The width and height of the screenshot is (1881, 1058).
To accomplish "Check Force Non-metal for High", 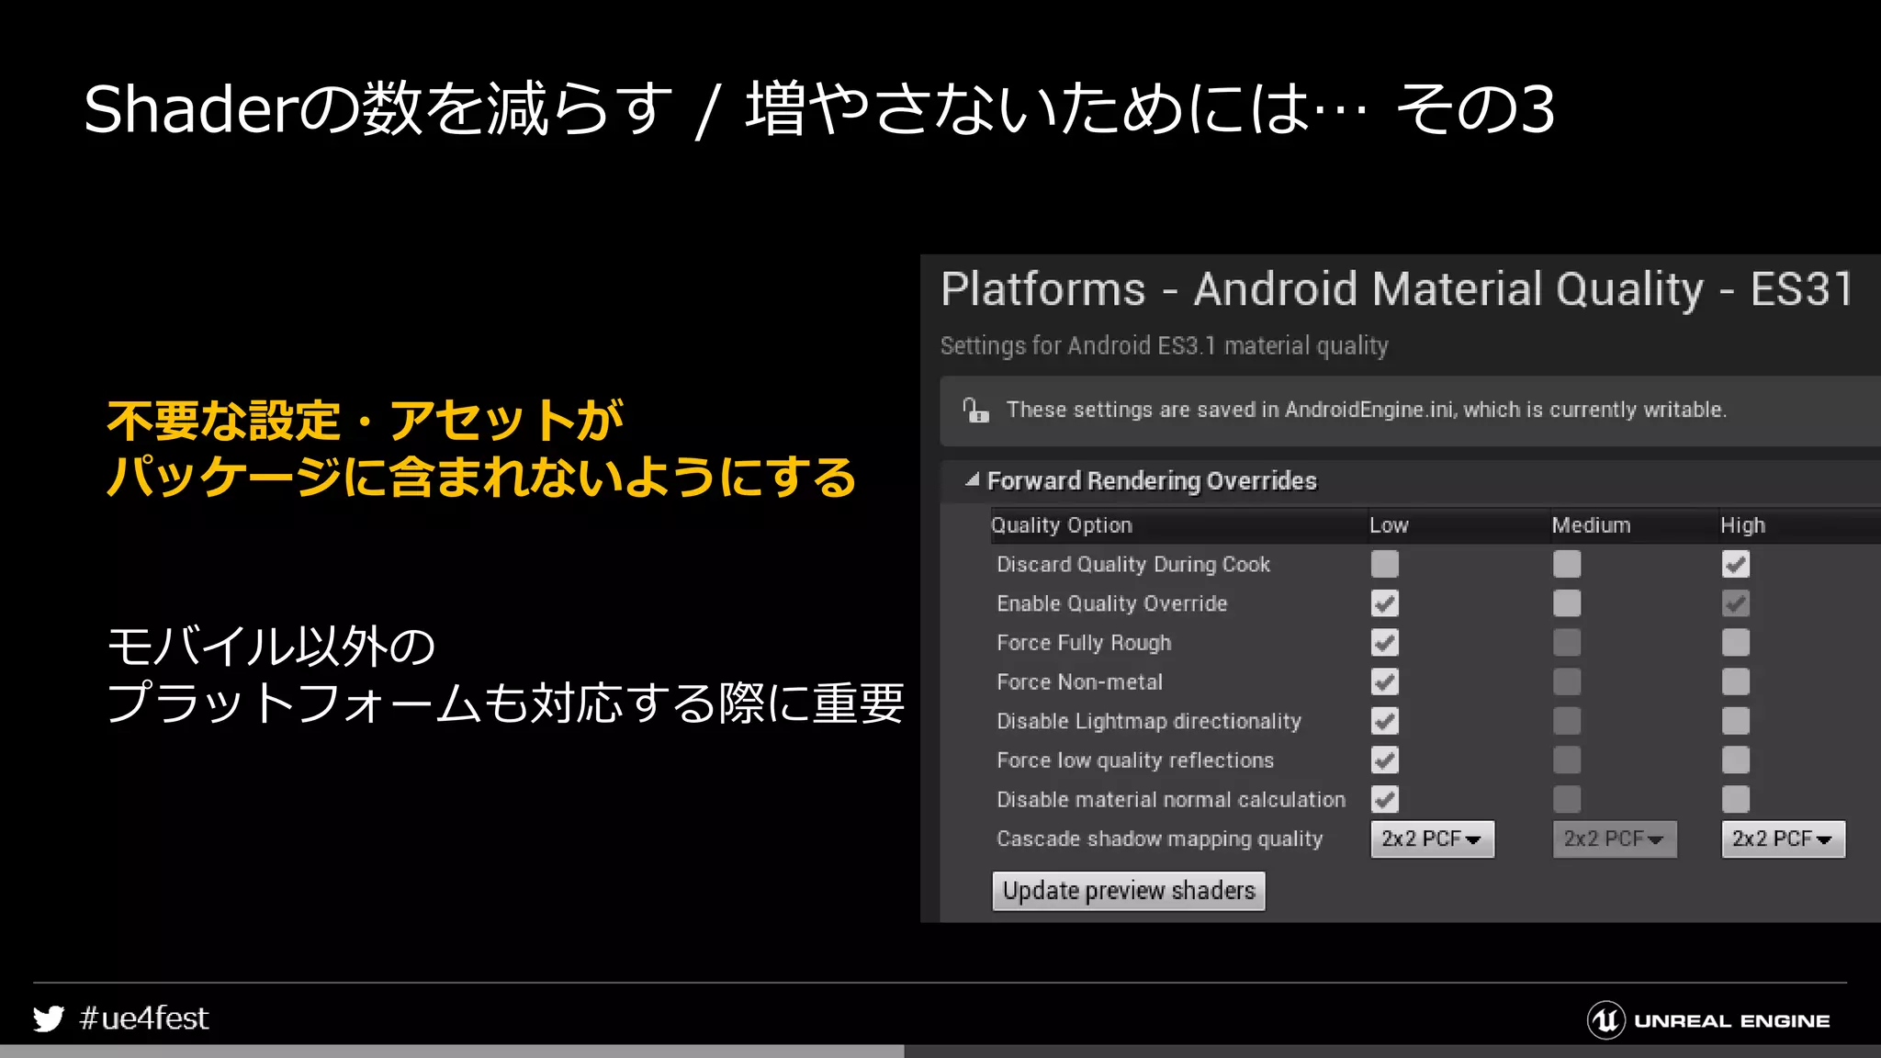I will (1736, 681).
